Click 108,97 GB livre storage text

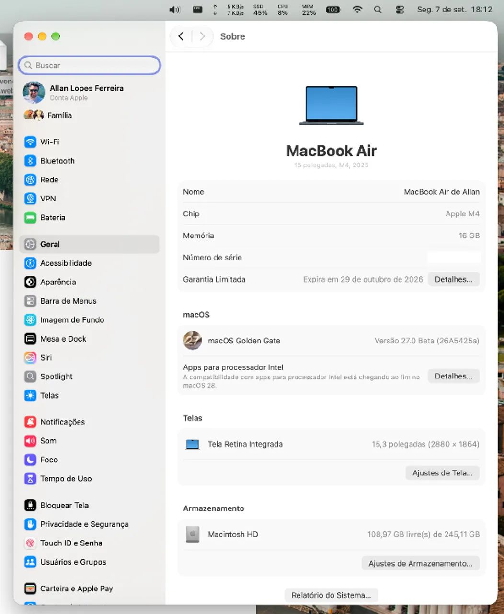(x=424, y=534)
